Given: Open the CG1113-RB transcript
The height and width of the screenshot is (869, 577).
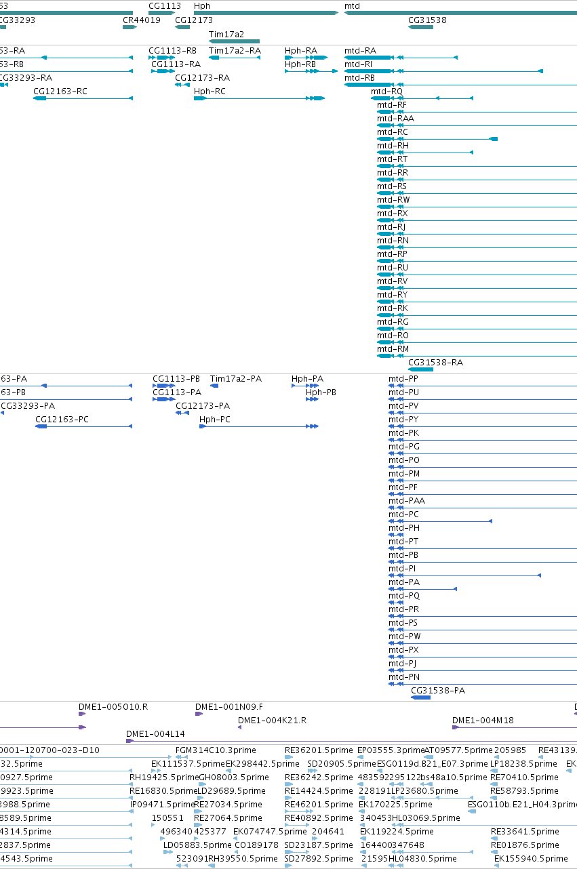Looking at the screenshot, I should pyautogui.click(x=172, y=51).
